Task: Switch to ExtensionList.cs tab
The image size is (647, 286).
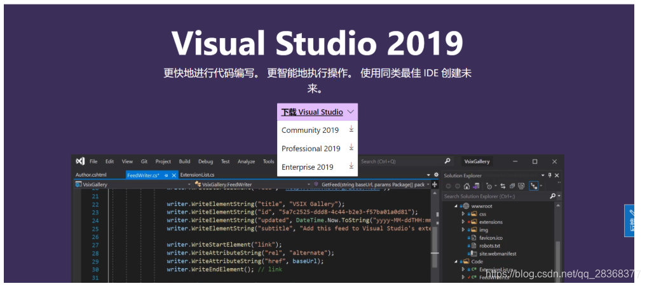Action: click(197, 175)
